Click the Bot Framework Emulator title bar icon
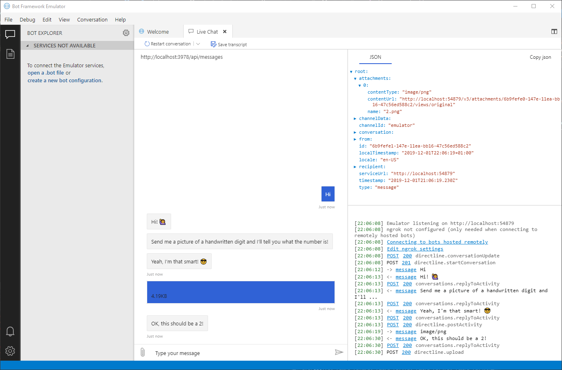 tap(7, 6)
